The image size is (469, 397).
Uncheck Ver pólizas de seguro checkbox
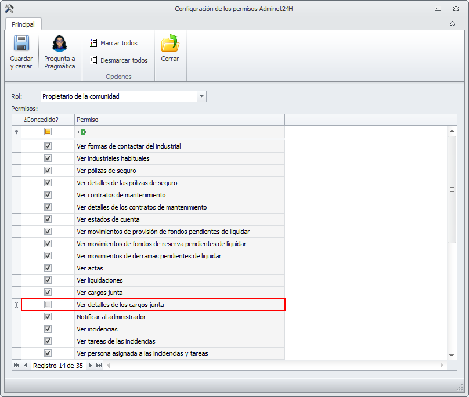pos(48,171)
